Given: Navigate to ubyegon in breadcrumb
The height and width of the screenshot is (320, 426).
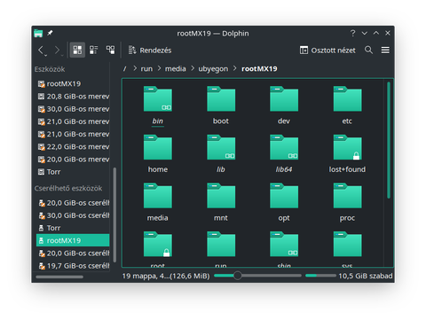Looking at the screenshot, I should (x=213, y=69).
